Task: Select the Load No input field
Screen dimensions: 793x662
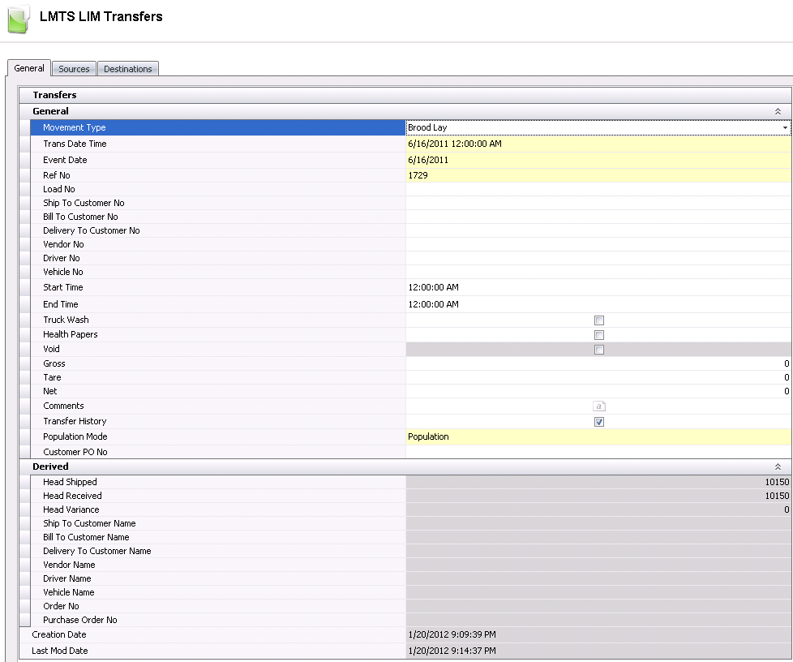Action: (x=598, y=189)
